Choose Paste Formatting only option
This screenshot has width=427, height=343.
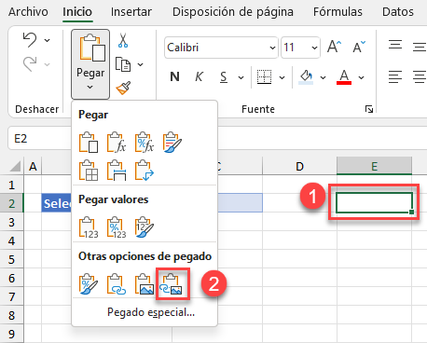pos(89,284)
